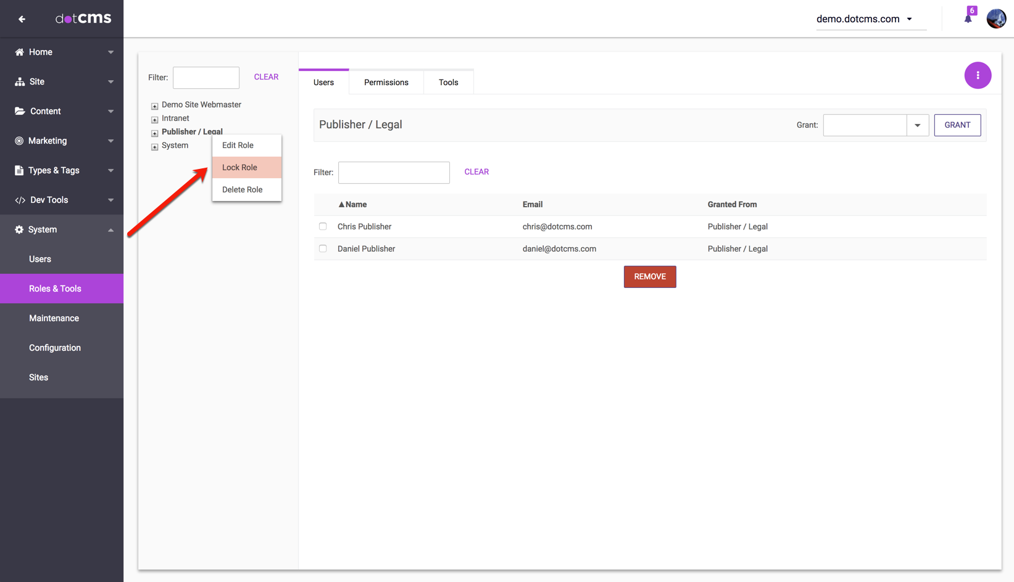This screenshot has width=1014, height=582.
Task: Switch to the Permissions tab
Action: click(x=386, y=83)
